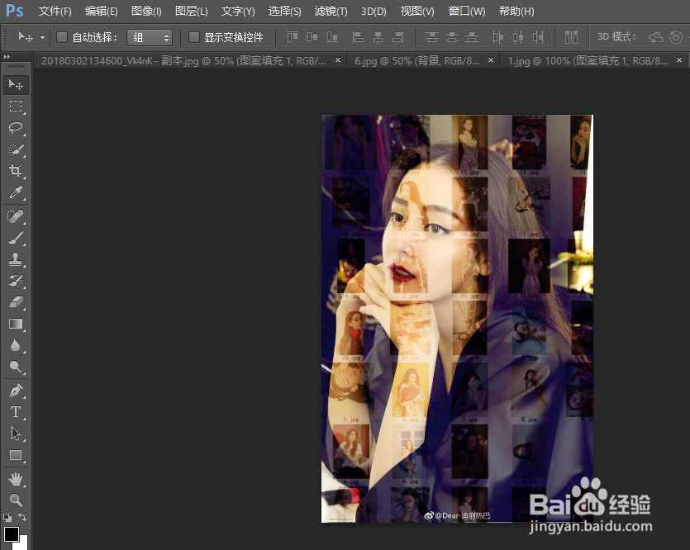Image resolution: width=690 pixels, height=550 pixels.
Task: Click the align left edges icon
Action: pyautogui.click(x=358, y=37)
